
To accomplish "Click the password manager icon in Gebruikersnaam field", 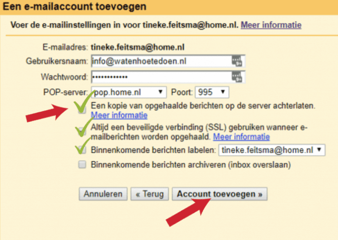I will click(237, 61).
